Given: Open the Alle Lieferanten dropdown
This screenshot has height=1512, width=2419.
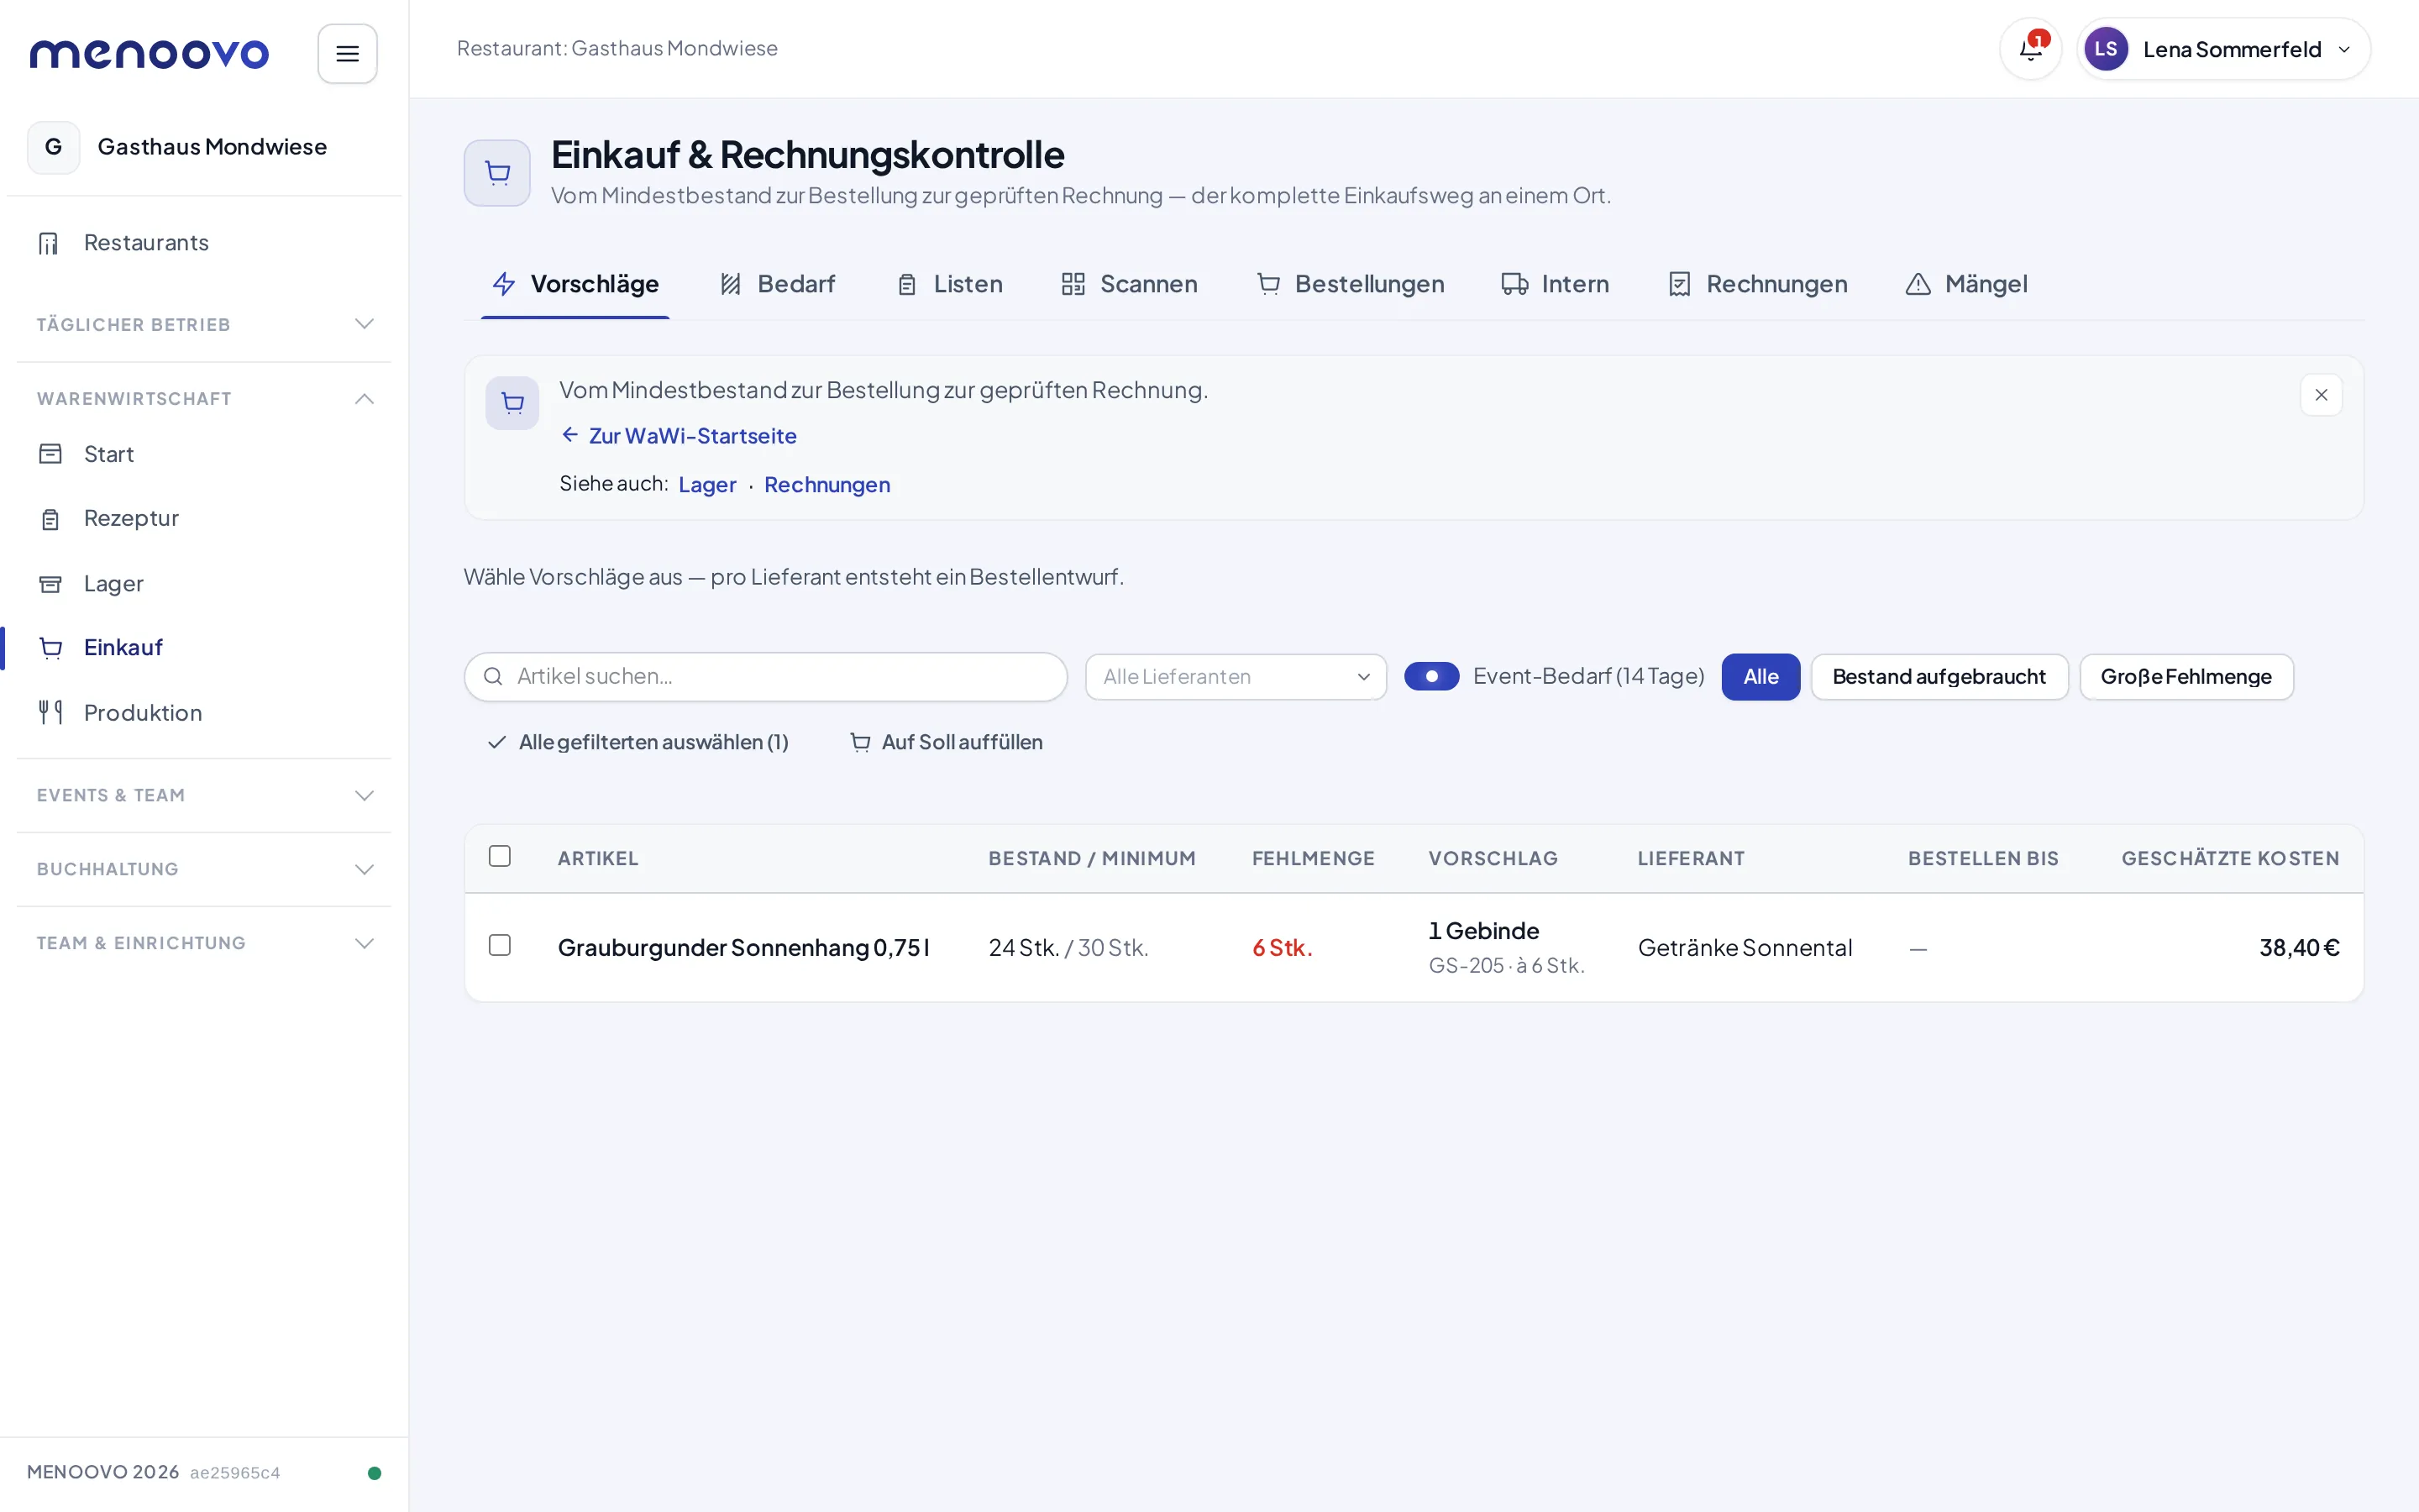Looking at the screenshot, I should pos(1236,677).
